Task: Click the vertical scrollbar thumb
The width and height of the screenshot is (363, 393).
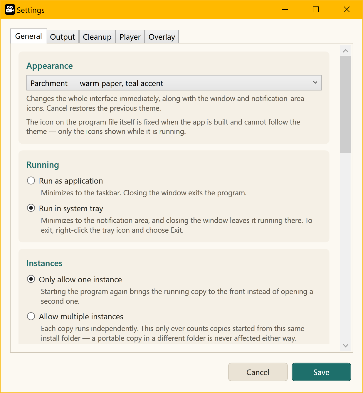Action: pyautogui.click(x=346, y=105)
